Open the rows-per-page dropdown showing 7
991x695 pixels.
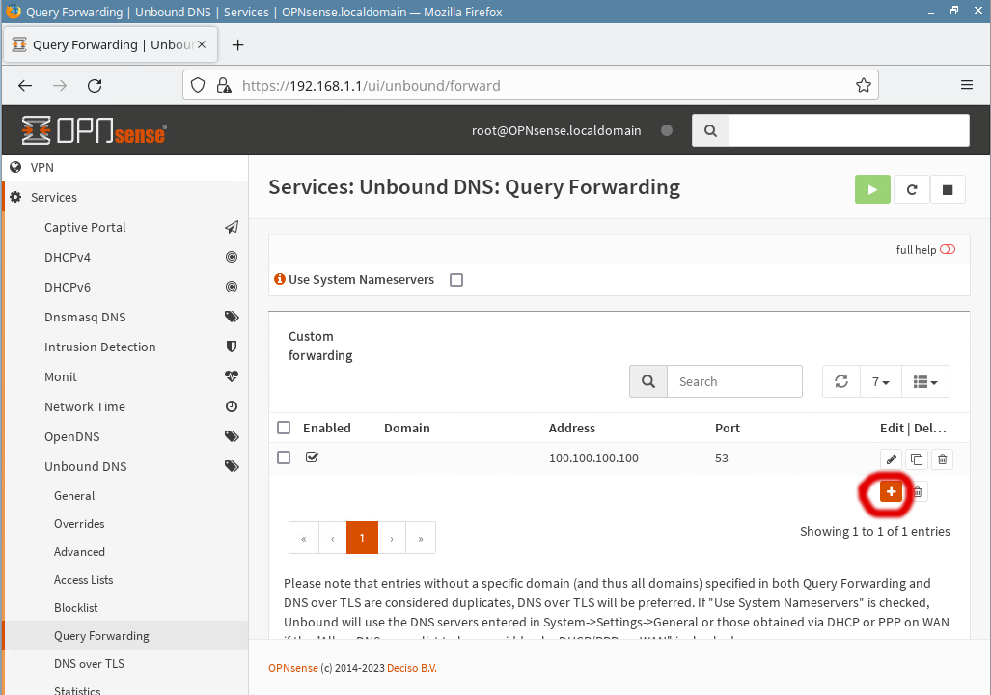click(x=881, y=382)
